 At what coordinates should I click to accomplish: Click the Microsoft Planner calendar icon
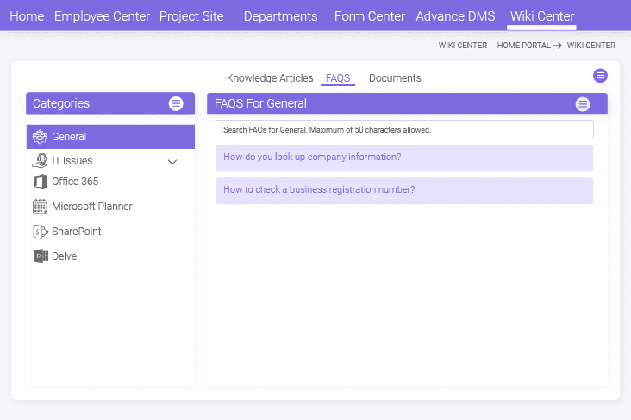coord(40,207)
